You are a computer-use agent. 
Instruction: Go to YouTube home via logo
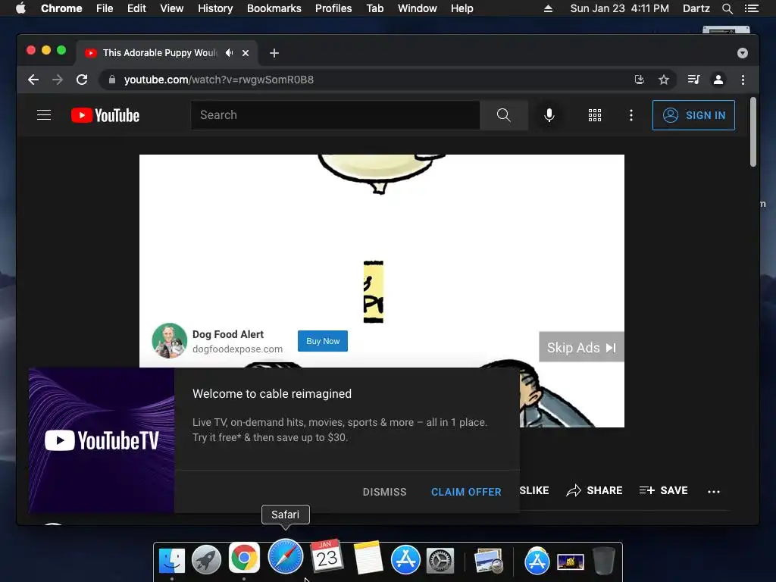[x=105, y=115]
